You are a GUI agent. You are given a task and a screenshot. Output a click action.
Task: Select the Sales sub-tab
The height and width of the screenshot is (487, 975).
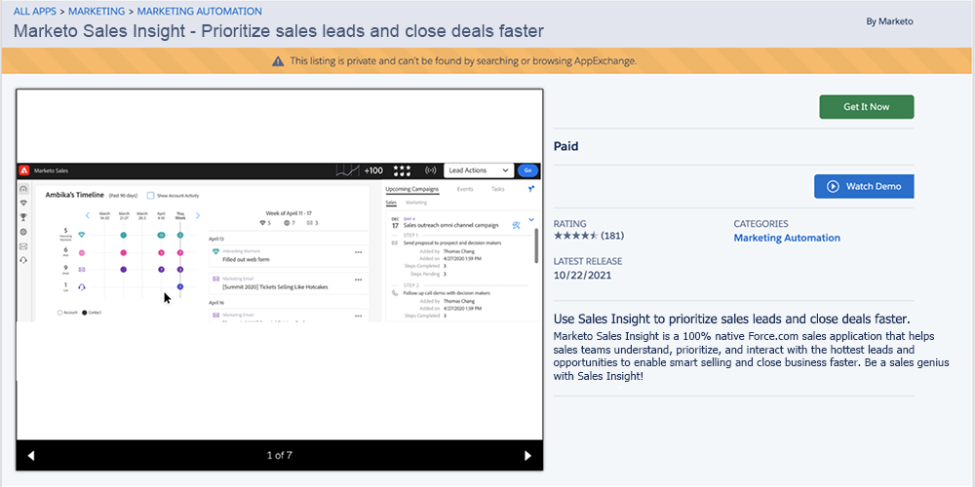pos(391,203)
